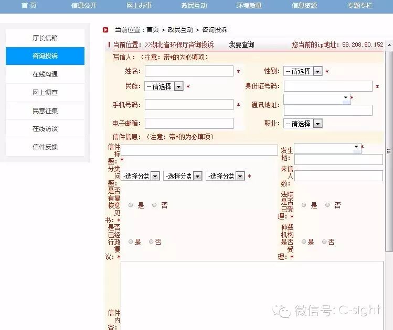Screen dimensions: 393x330
Task: Click inside the 信件内容 text area
Action: (x=252, y=295)
